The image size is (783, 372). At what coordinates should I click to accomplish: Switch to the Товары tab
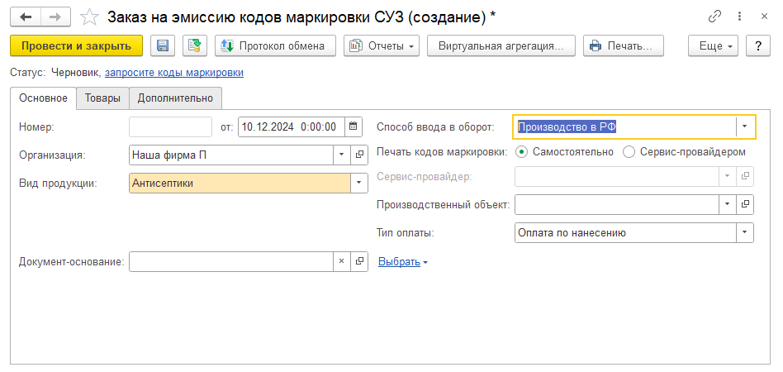coord(102,98)
